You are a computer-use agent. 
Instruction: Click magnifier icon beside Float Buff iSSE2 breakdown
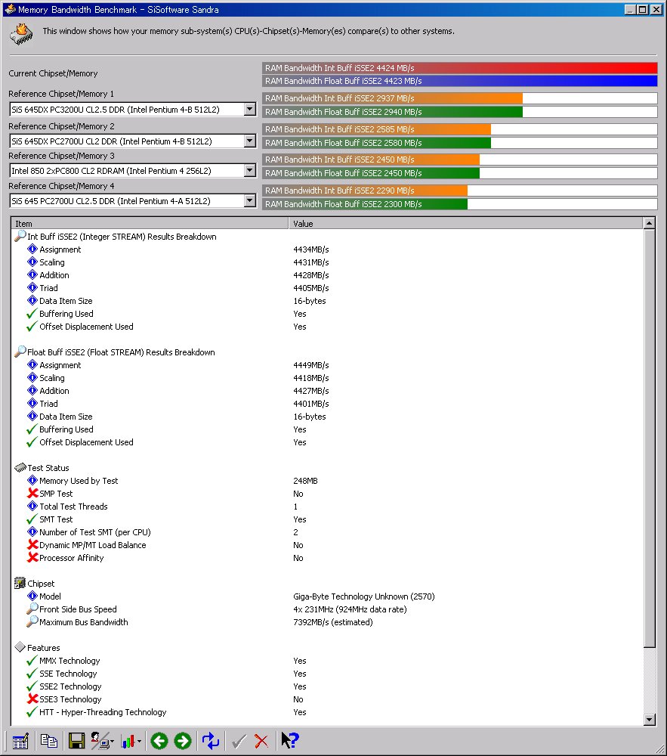(x=20, y=352)
